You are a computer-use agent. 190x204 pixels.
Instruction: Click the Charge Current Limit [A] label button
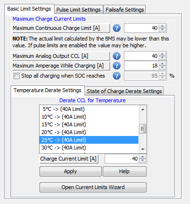(x=69, y=159)
